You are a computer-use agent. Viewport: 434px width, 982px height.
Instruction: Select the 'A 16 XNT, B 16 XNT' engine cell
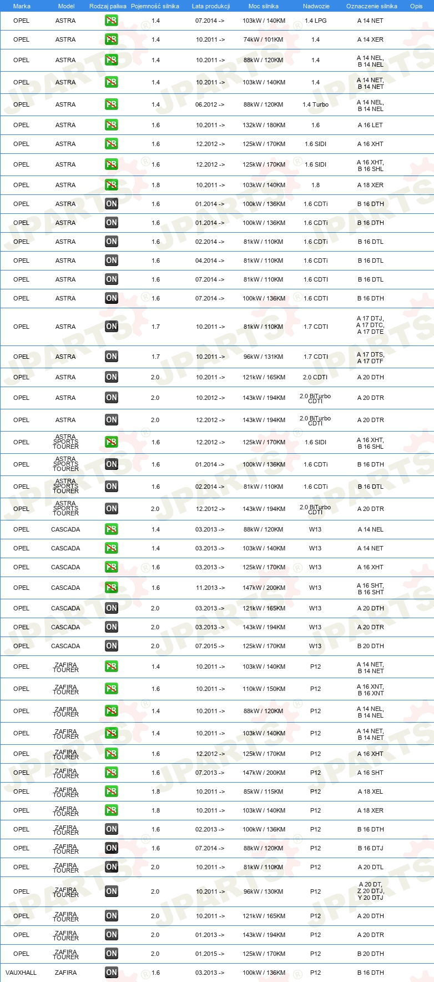(x=370, y=690)
